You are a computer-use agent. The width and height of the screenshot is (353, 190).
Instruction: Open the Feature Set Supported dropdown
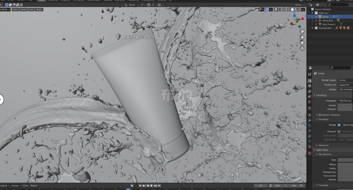(345, 85)
